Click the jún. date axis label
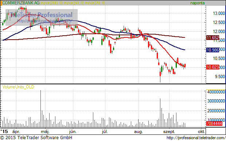Viewport: 226px width, 141px height. [x=73, y=132]
